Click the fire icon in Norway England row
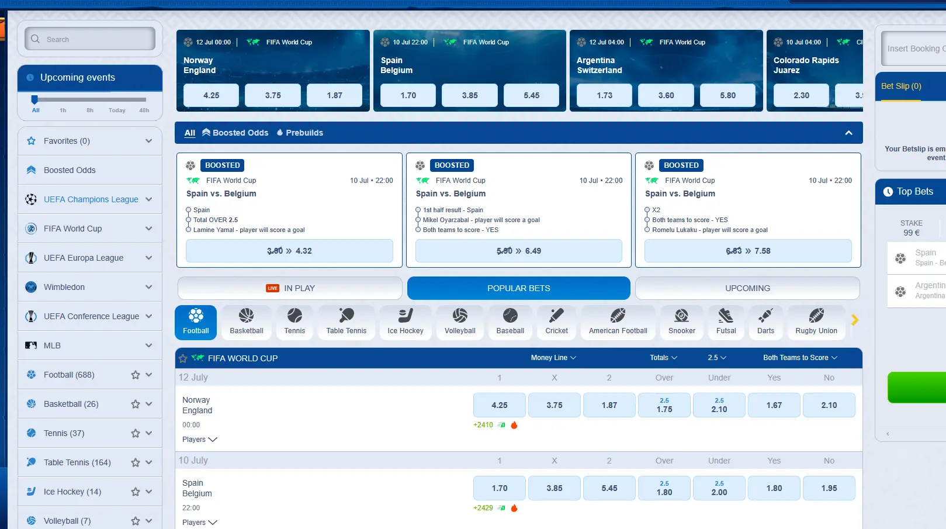Image resolution: width=946 pixels, height=529 pixels. tap(514, 425)
